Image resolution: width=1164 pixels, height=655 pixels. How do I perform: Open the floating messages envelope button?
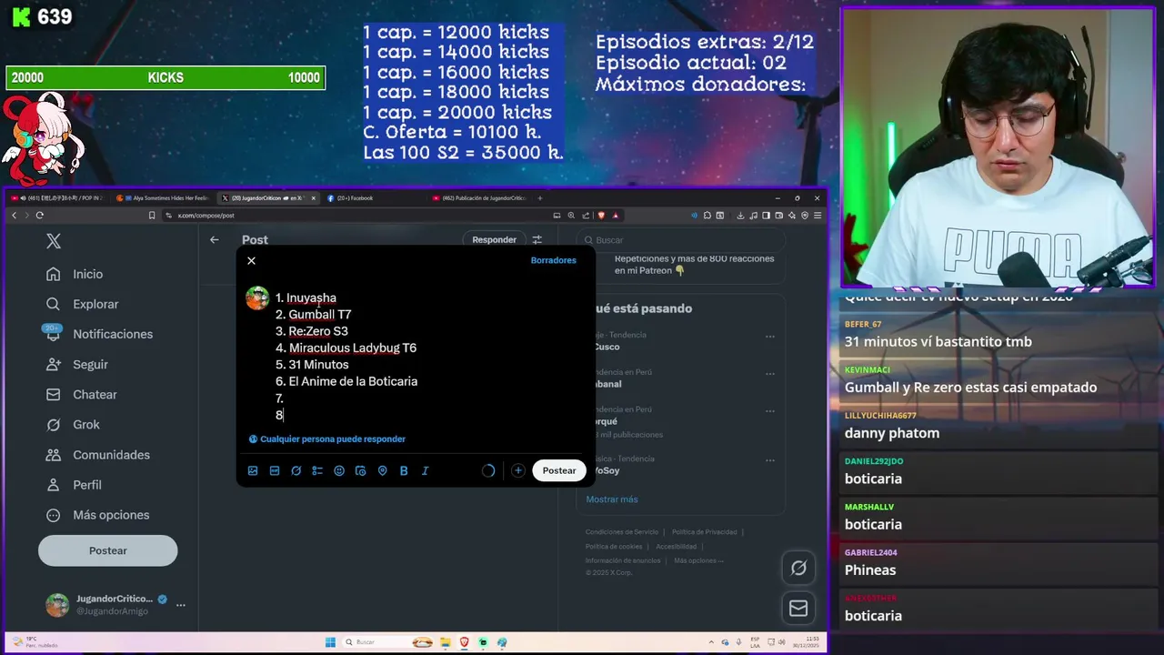[798, 609]
